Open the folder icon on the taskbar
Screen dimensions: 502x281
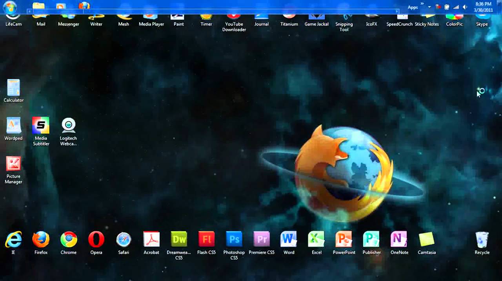point(38,5)
